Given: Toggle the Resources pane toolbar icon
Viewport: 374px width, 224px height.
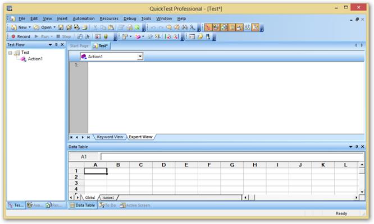Looking at the screenshot, I should [224, 27].
